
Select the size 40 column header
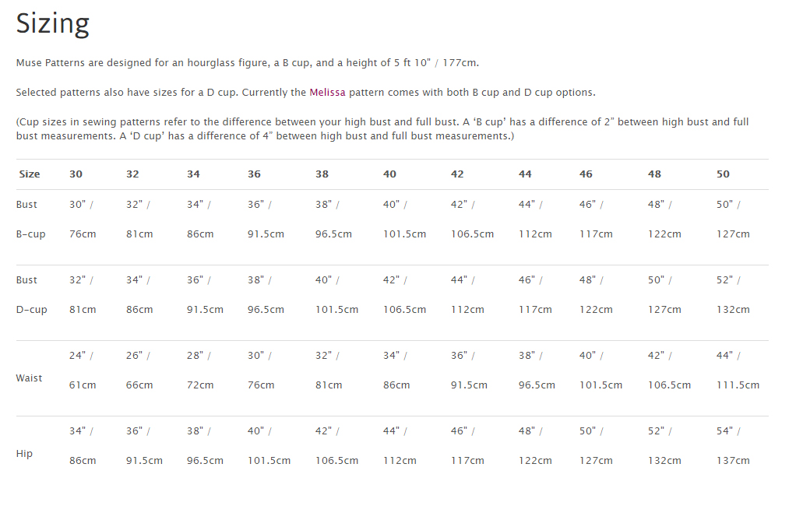[389, 174]
